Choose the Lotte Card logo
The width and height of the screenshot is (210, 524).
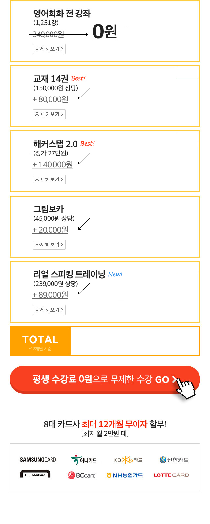click(x=171, y=475)
